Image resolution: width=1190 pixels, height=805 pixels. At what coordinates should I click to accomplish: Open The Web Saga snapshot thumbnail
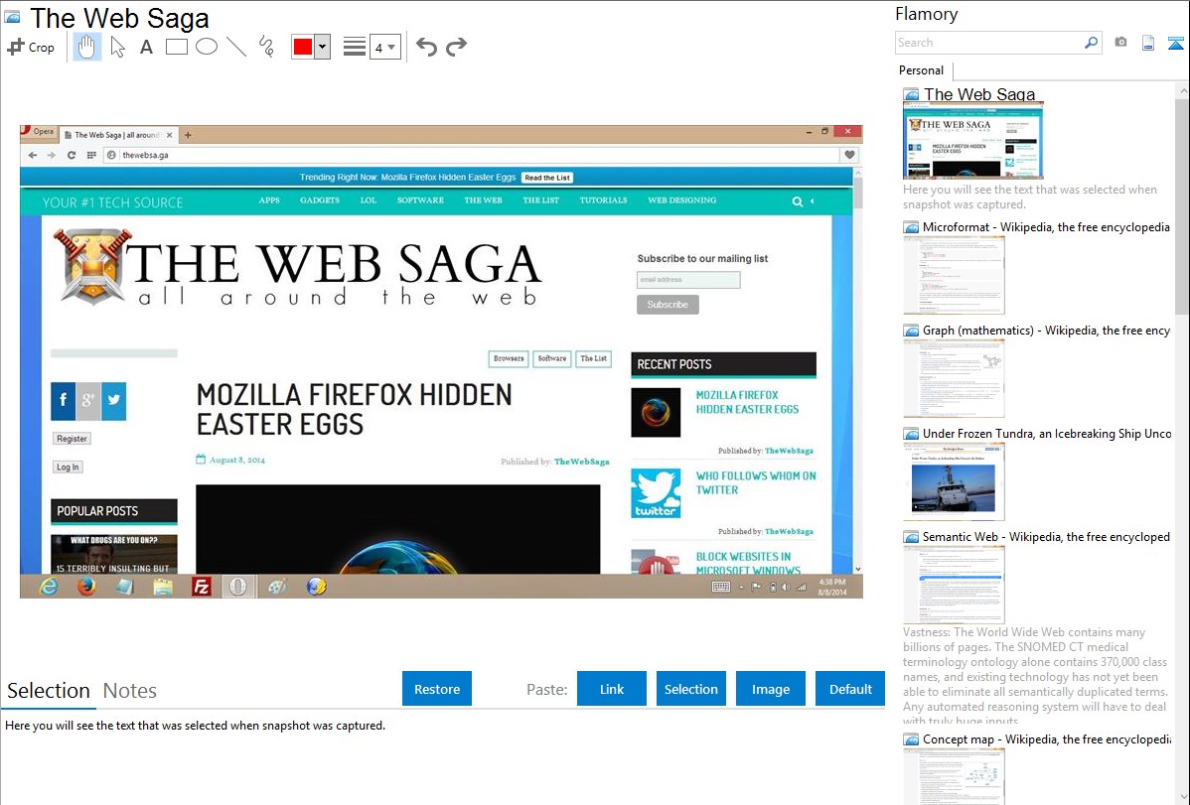(x=972, y=140)
